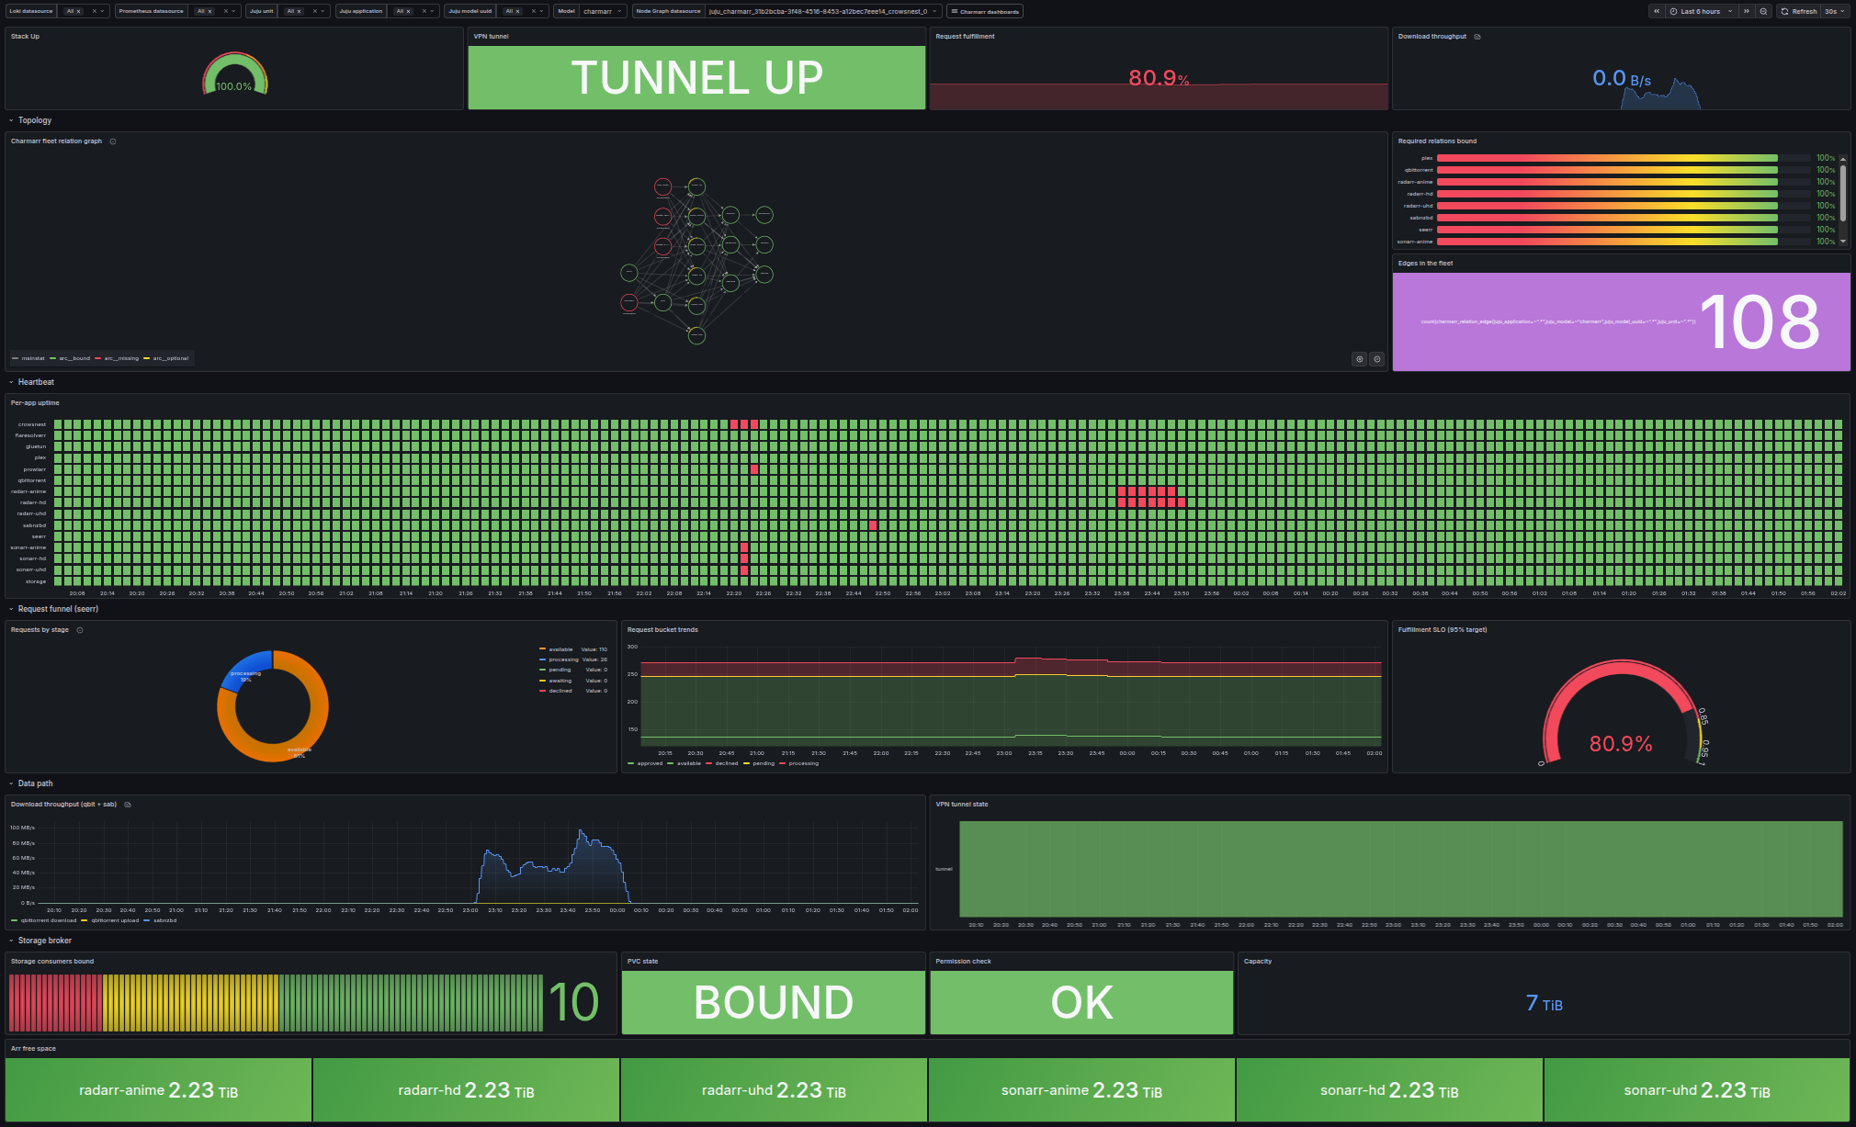Open the Fulfillment SLO (95% target) panel title
1856x1127 pixels.
[1443, 630]
